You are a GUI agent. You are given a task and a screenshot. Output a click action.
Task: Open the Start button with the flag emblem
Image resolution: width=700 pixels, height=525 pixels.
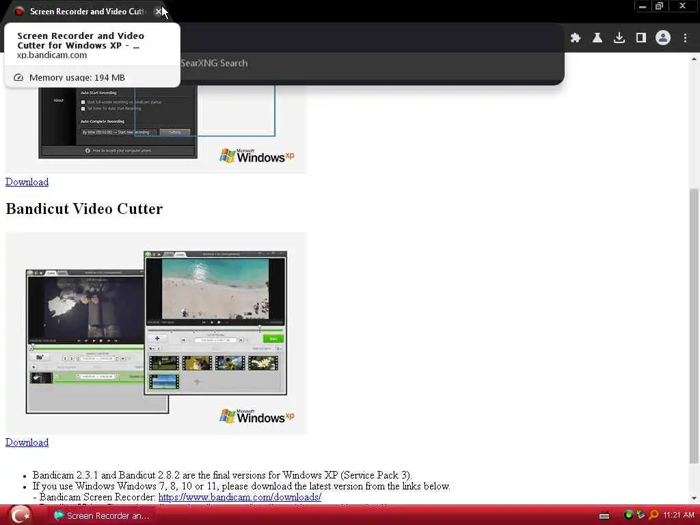(x=21, y=515)
